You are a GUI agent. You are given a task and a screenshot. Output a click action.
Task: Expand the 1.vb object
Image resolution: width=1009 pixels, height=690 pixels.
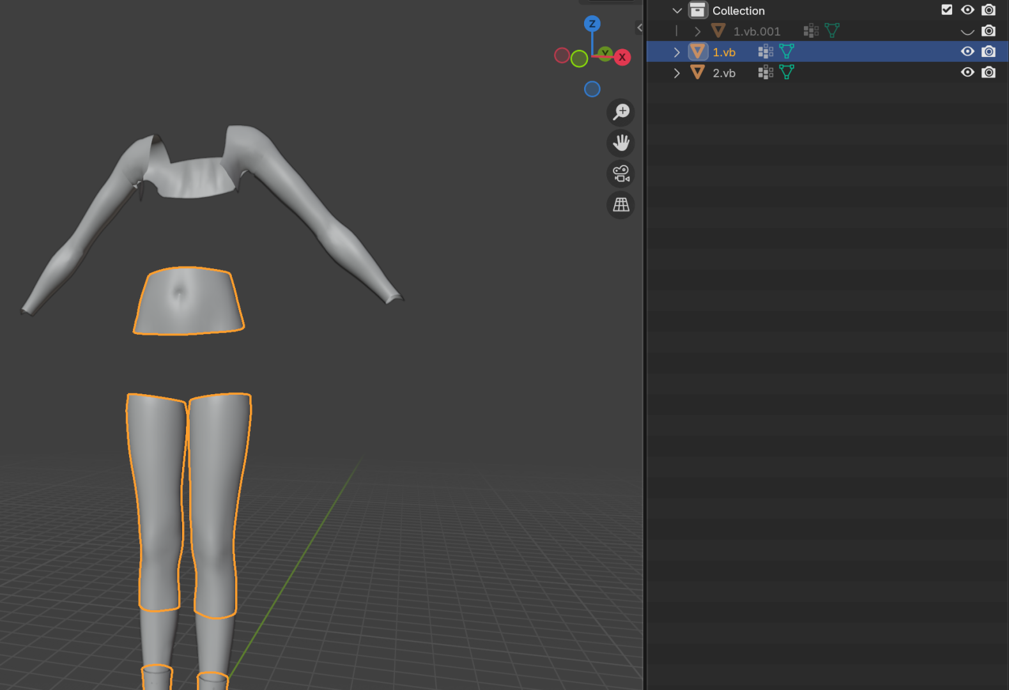[677, 52]
